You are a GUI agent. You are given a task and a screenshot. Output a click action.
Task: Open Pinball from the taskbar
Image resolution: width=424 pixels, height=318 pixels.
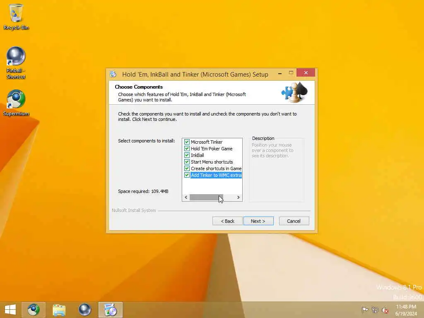(x=84, y=310)
